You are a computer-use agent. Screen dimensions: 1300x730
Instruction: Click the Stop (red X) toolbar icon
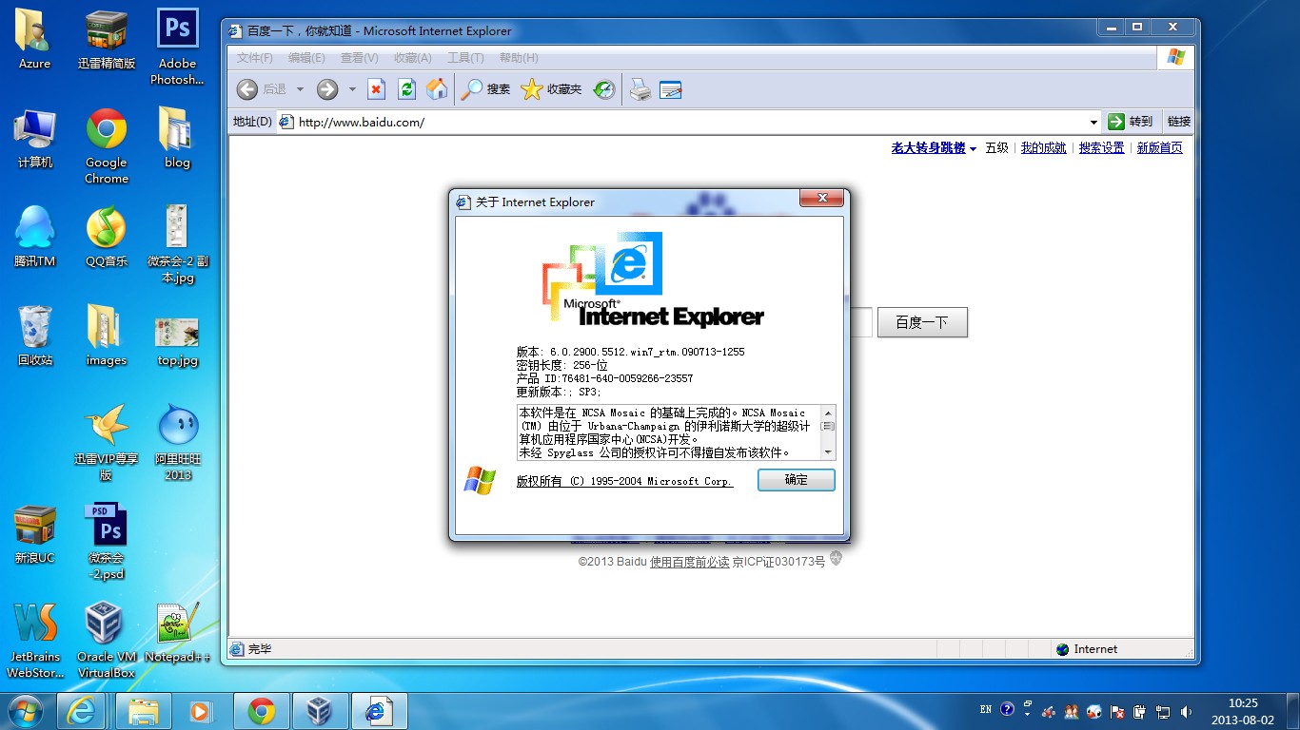pyautogui.click(x=376, y=89)
